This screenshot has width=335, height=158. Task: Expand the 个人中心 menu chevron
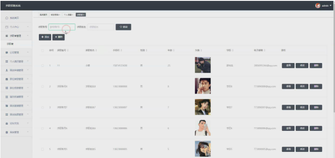[x=28, y=27]
